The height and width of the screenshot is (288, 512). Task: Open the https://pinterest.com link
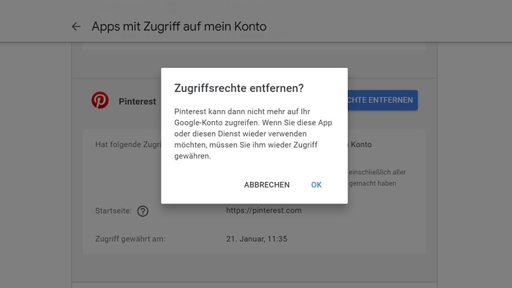[x=264, y=210]
